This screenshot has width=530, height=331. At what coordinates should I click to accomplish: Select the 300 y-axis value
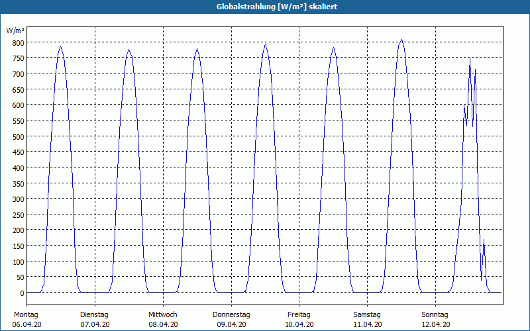point(19,199)
